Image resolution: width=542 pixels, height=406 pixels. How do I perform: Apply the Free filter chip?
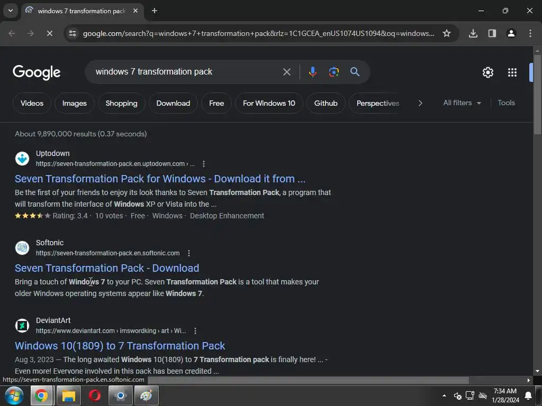(216, 103)
